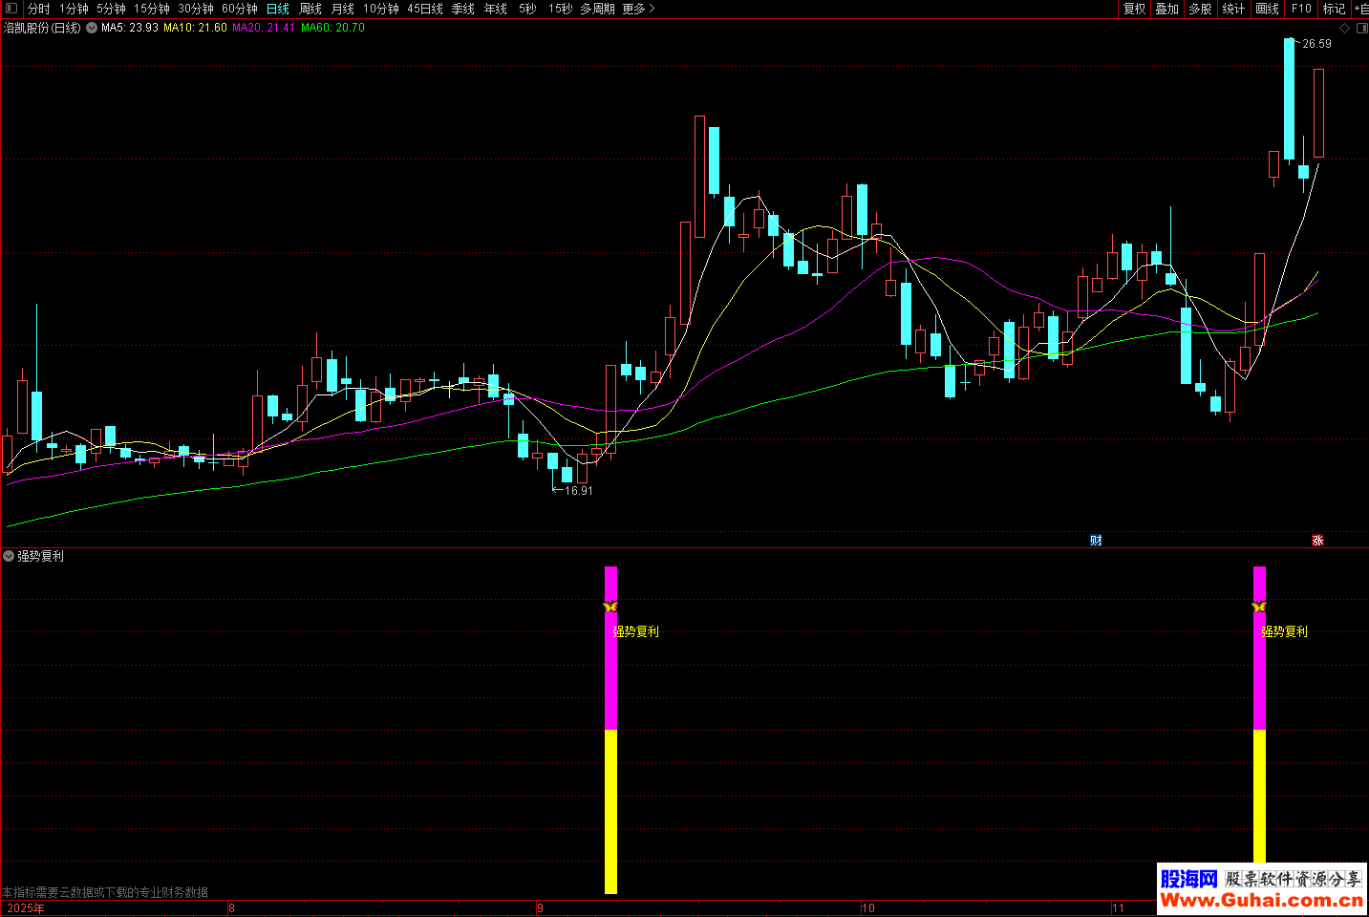This screenshot has height=917, width=1369.
Task: Click the 财 financial event marker
Action: (1096, 541)
